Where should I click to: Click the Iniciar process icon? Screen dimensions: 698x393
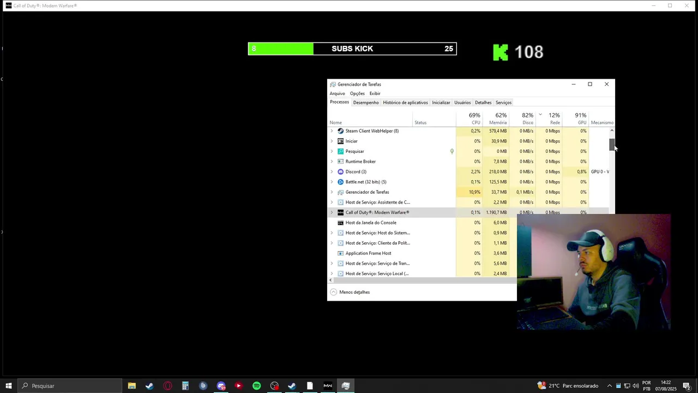pyautogui.click(x=341, y=141)
